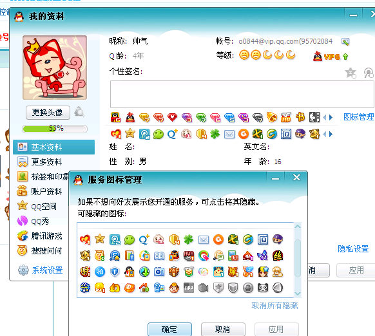This screenshot has width=375, height=336.
Task: Show next icons in the top profile icon row
Action: point(331,117)
